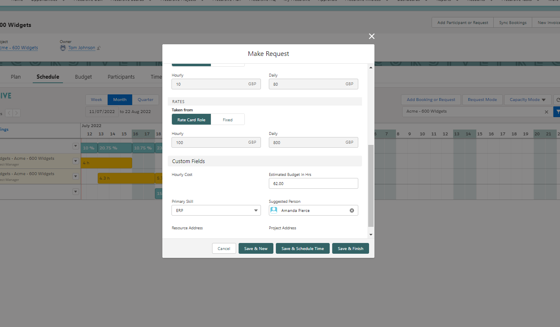Expand the 4 h booking row menu

pyautogui.click(x=75, y=161)
